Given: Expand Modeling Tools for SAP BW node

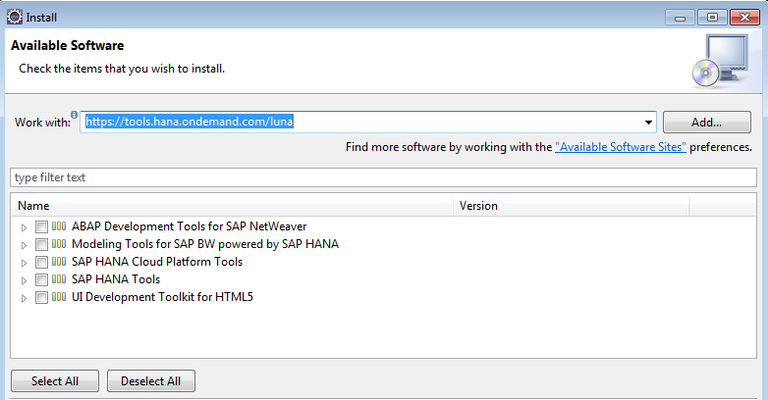Looking at the screenshot, I should click(24, 245).
